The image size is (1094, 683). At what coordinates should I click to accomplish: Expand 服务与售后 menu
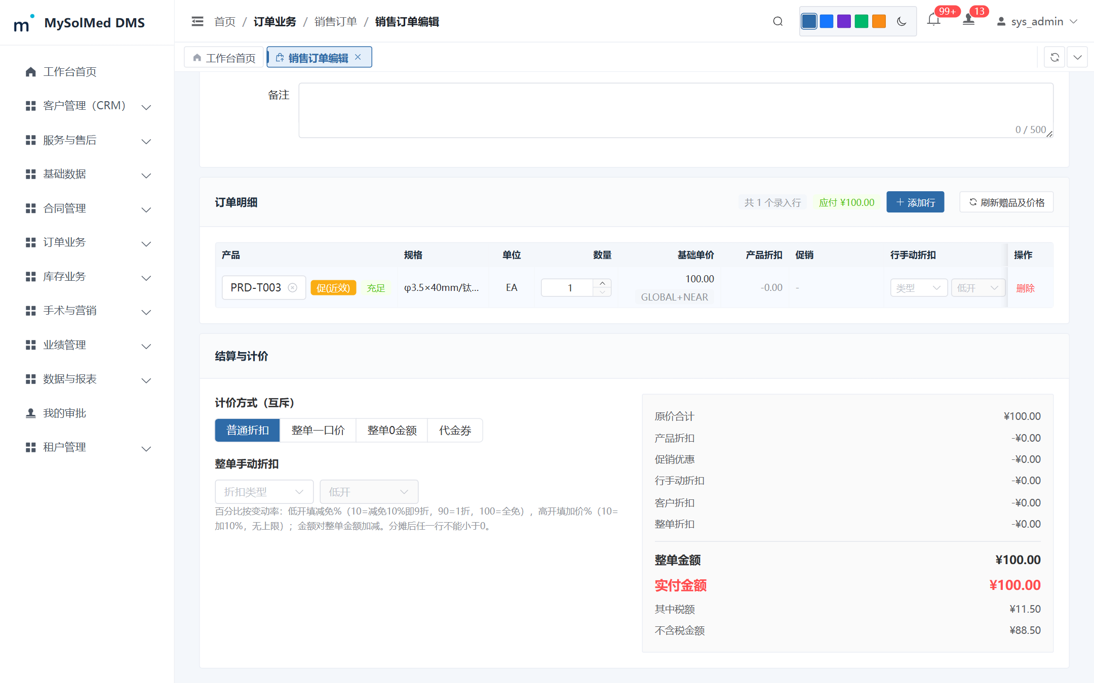[x=87, y=140]
